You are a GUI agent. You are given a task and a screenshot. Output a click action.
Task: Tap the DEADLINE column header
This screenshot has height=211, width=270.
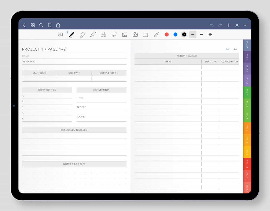coord(211,61)
